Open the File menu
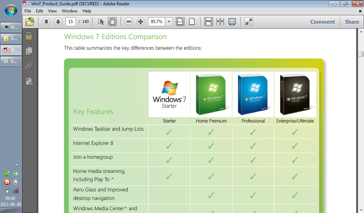 pos(28,11)
